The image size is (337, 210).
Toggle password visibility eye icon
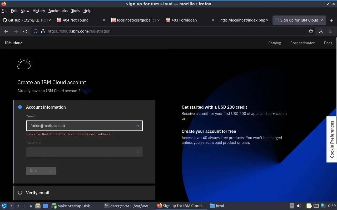pos(137,152)
